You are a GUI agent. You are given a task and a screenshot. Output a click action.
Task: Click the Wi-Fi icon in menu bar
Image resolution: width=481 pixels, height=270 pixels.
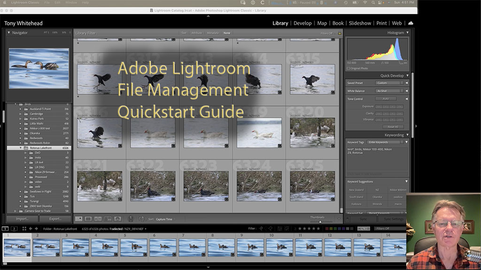point(365,2)
